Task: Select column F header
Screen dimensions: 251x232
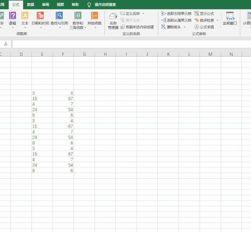Action: click(x=63, y=54)
